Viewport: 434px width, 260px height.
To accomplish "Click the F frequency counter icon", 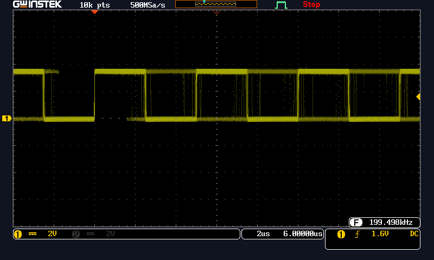I will point(356,222).
